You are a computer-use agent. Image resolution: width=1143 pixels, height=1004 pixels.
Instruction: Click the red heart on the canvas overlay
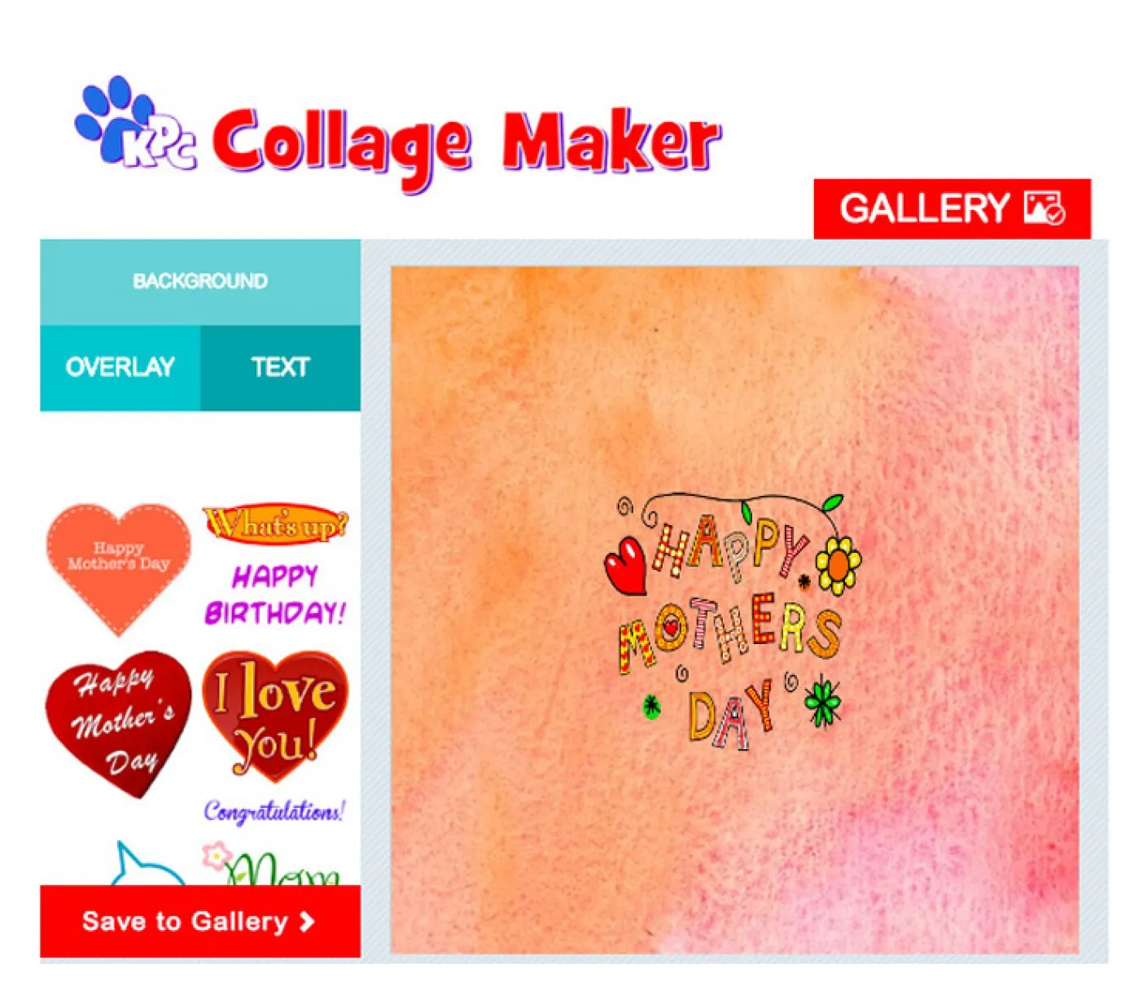pyautogui.click(x=625, y=564)
